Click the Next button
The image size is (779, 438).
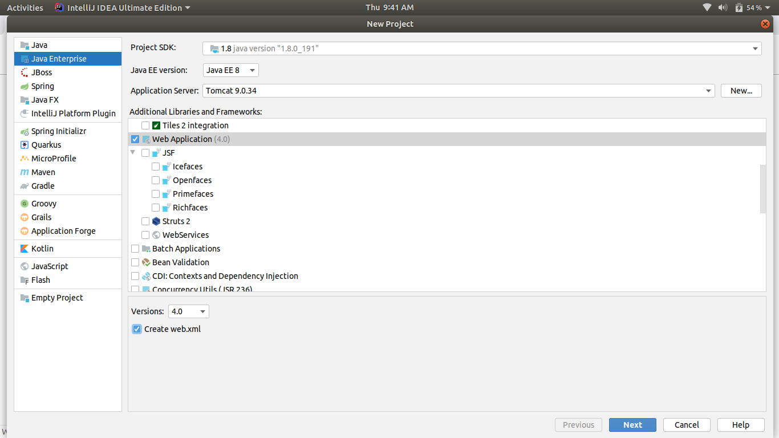point(632,425)
